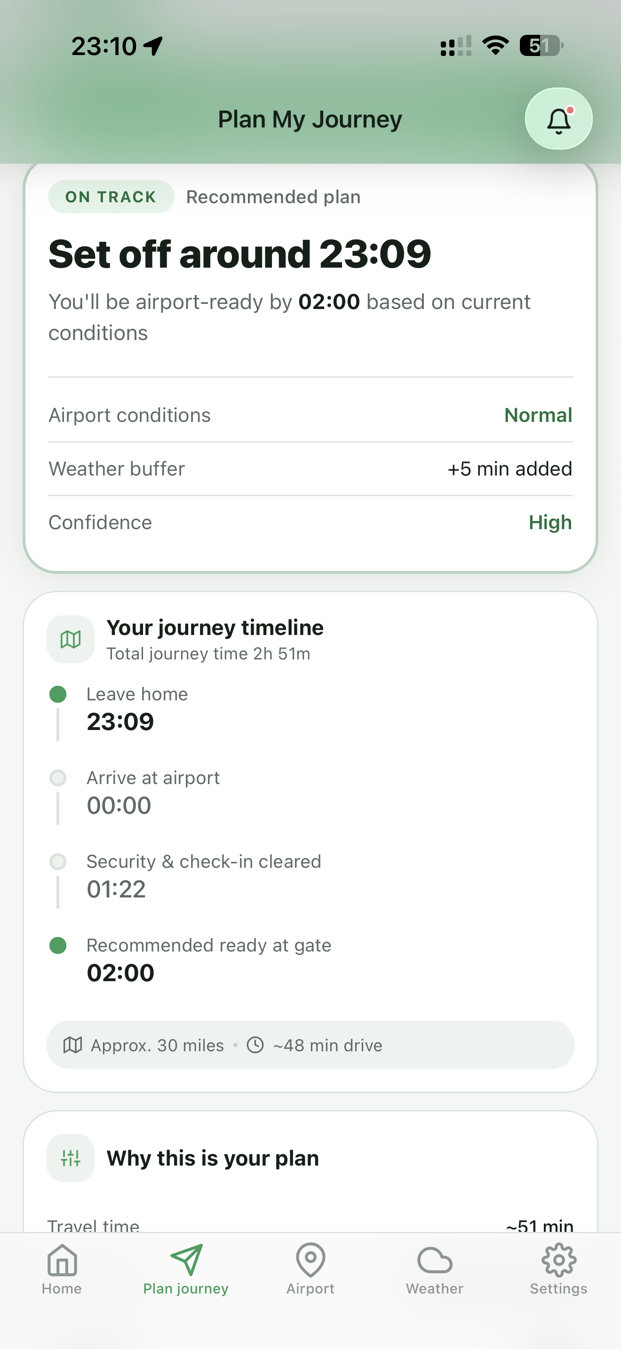
Task: Select Arrive at airport timeline marker
Action: tap(57, 778)
